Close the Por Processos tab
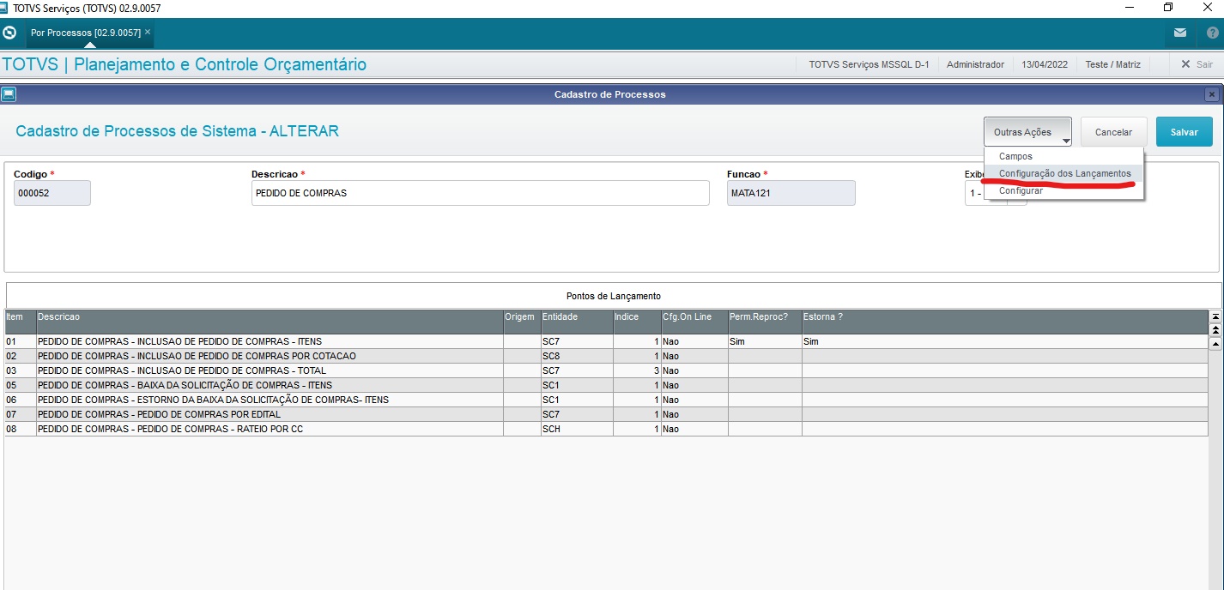Screen dimensions: 1224x590 pos(148,32)
